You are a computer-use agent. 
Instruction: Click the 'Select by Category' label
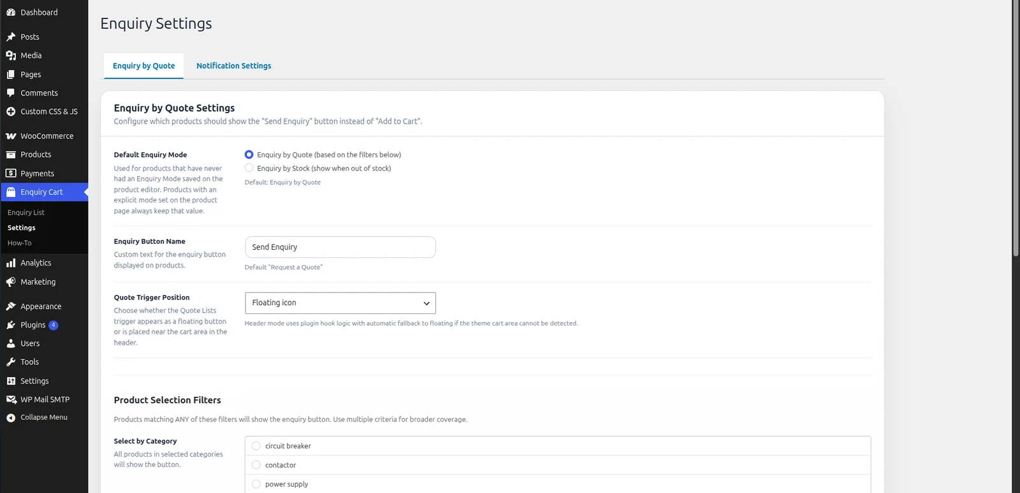[145, 441]
